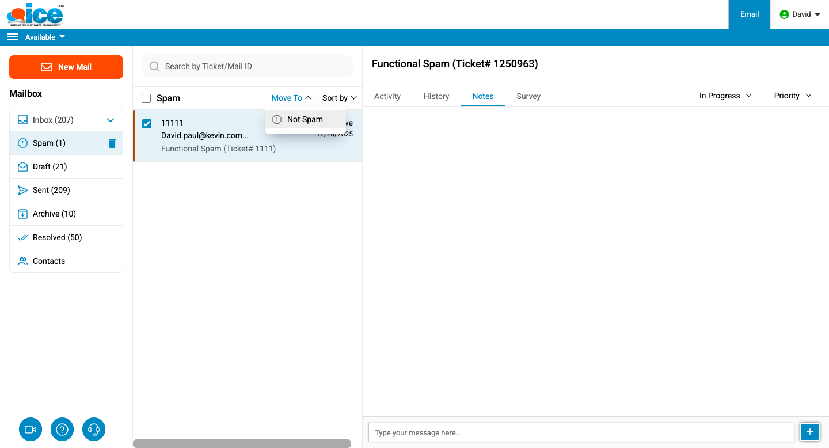Click the headset support icon
The image size is (829, 448).
click(94, 430)
